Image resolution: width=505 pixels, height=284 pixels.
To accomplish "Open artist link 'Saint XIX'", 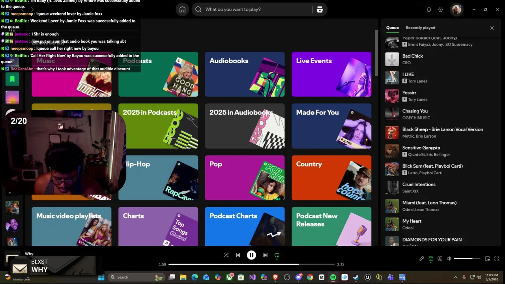I will click(410, 191).
